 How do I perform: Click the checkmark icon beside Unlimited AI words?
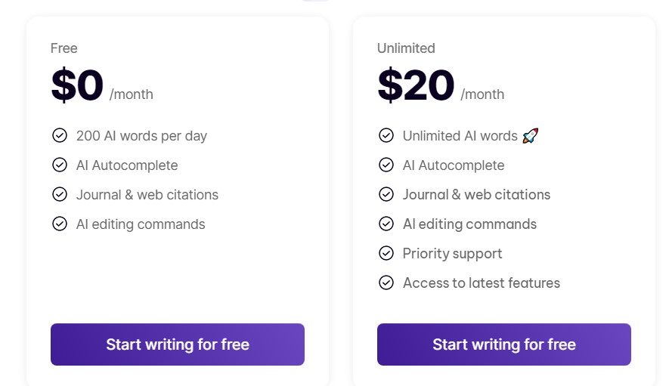(386, 135)
